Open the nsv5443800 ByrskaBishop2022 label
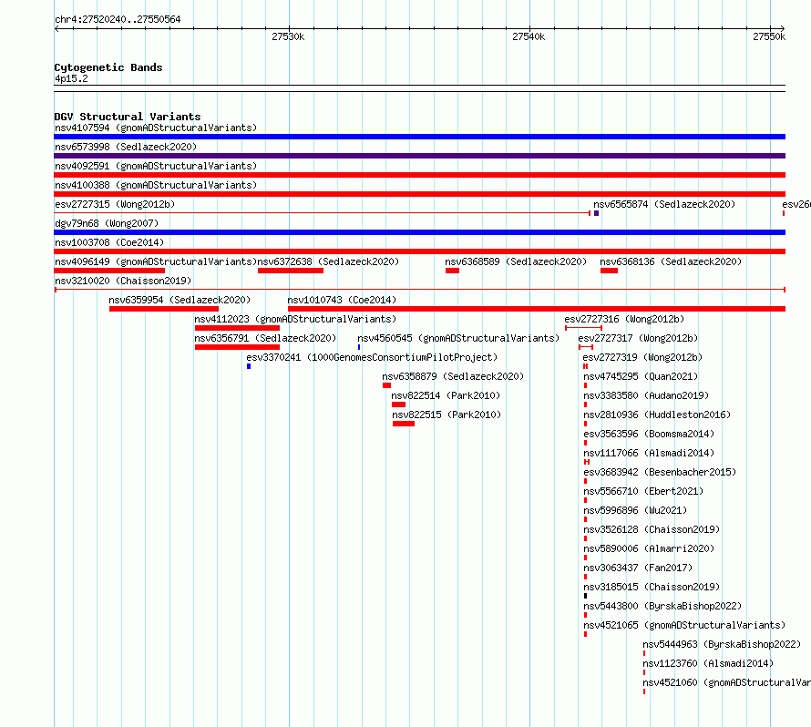Image resolution: width=811 pixels, height=727 pixels. tap(662, 606)
